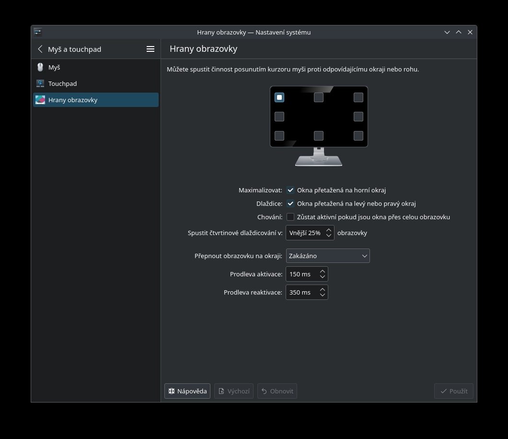Click the 350 ms reactivation delay field
The image size is (508, 439).
(301, 292)
